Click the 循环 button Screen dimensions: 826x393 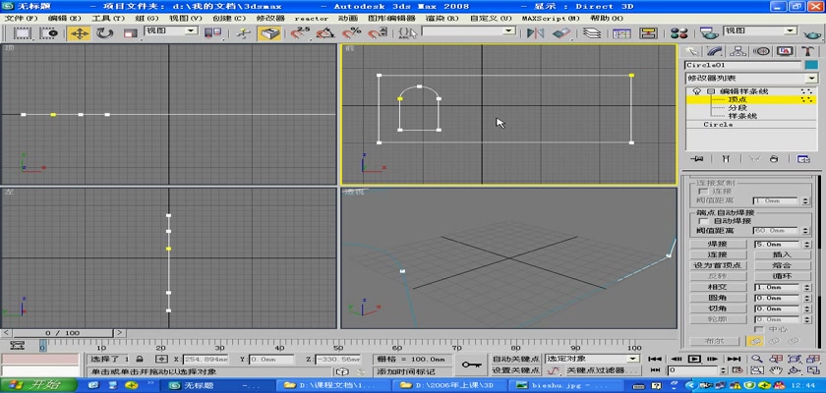pos(781,276)
